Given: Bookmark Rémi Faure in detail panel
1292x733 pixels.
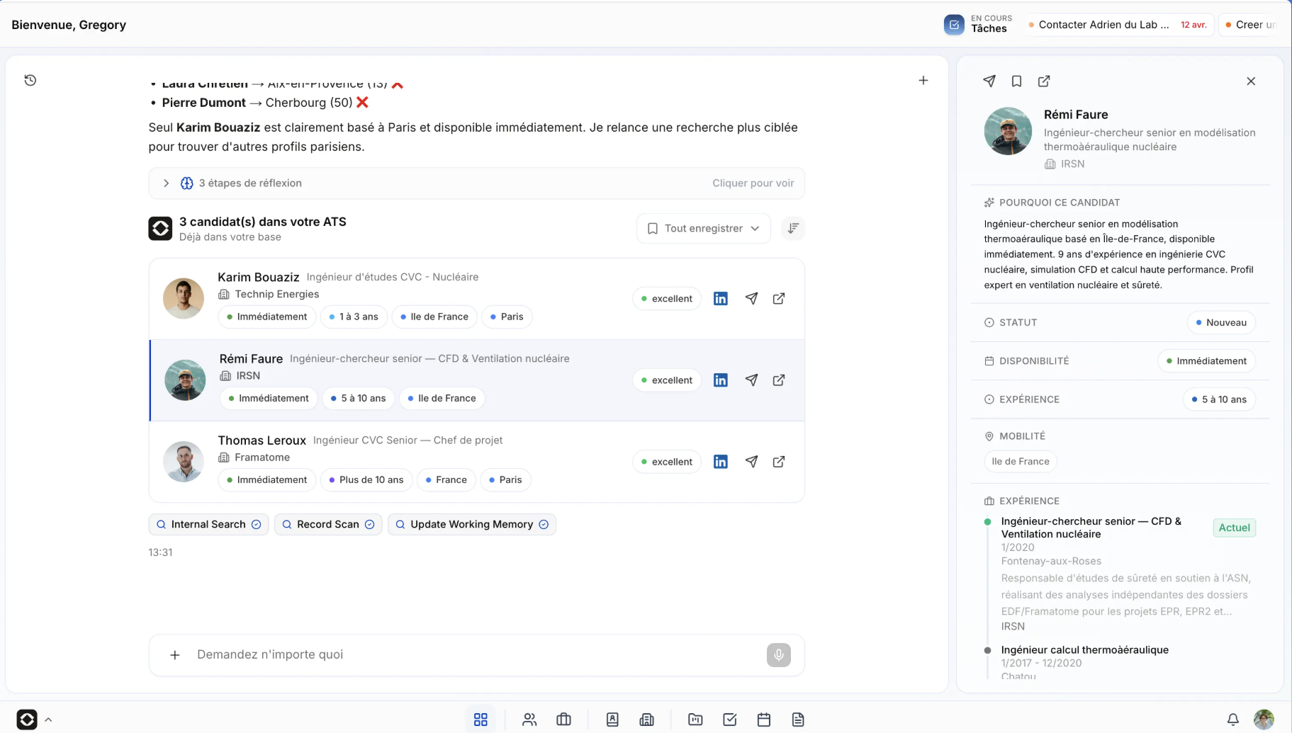Looking at the screenshot, I should point(1016,81).
